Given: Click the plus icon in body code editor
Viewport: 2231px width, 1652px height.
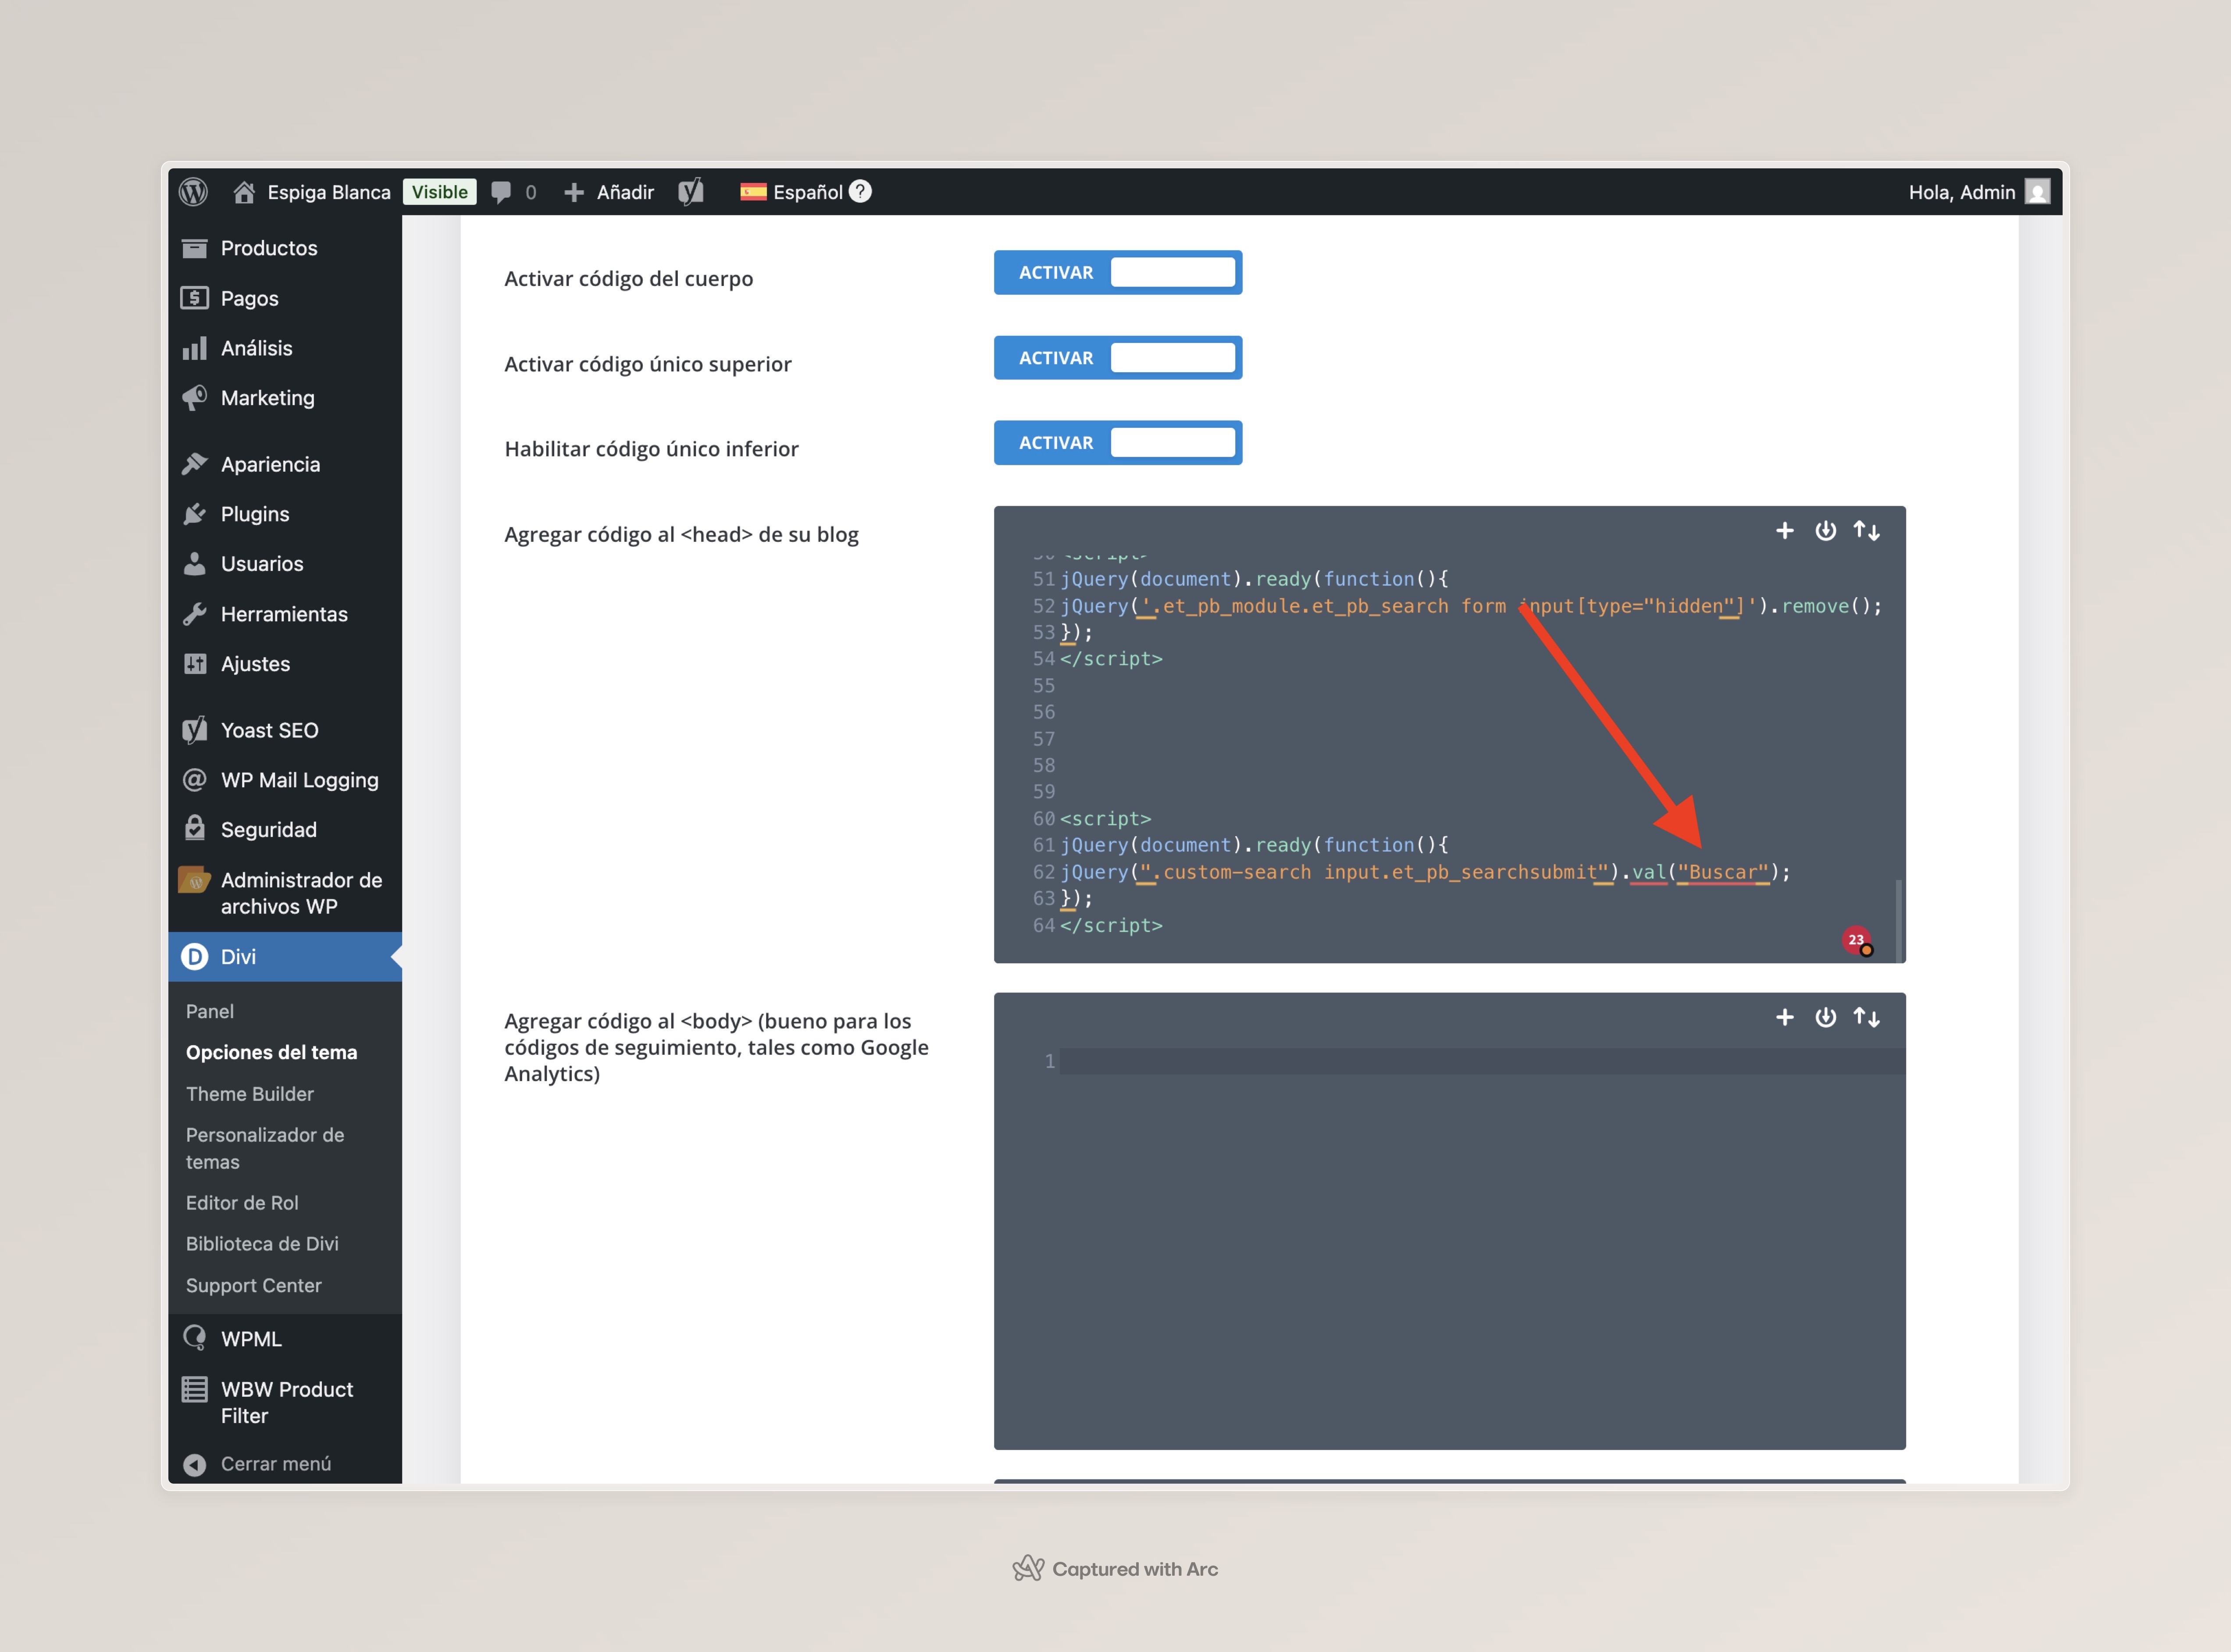Looking at the screenshot, I should (1784, 1018).
